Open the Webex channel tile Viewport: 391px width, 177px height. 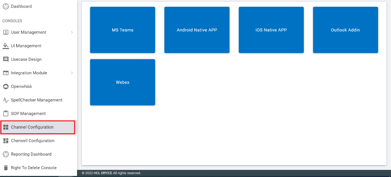[x=123, y=82]
